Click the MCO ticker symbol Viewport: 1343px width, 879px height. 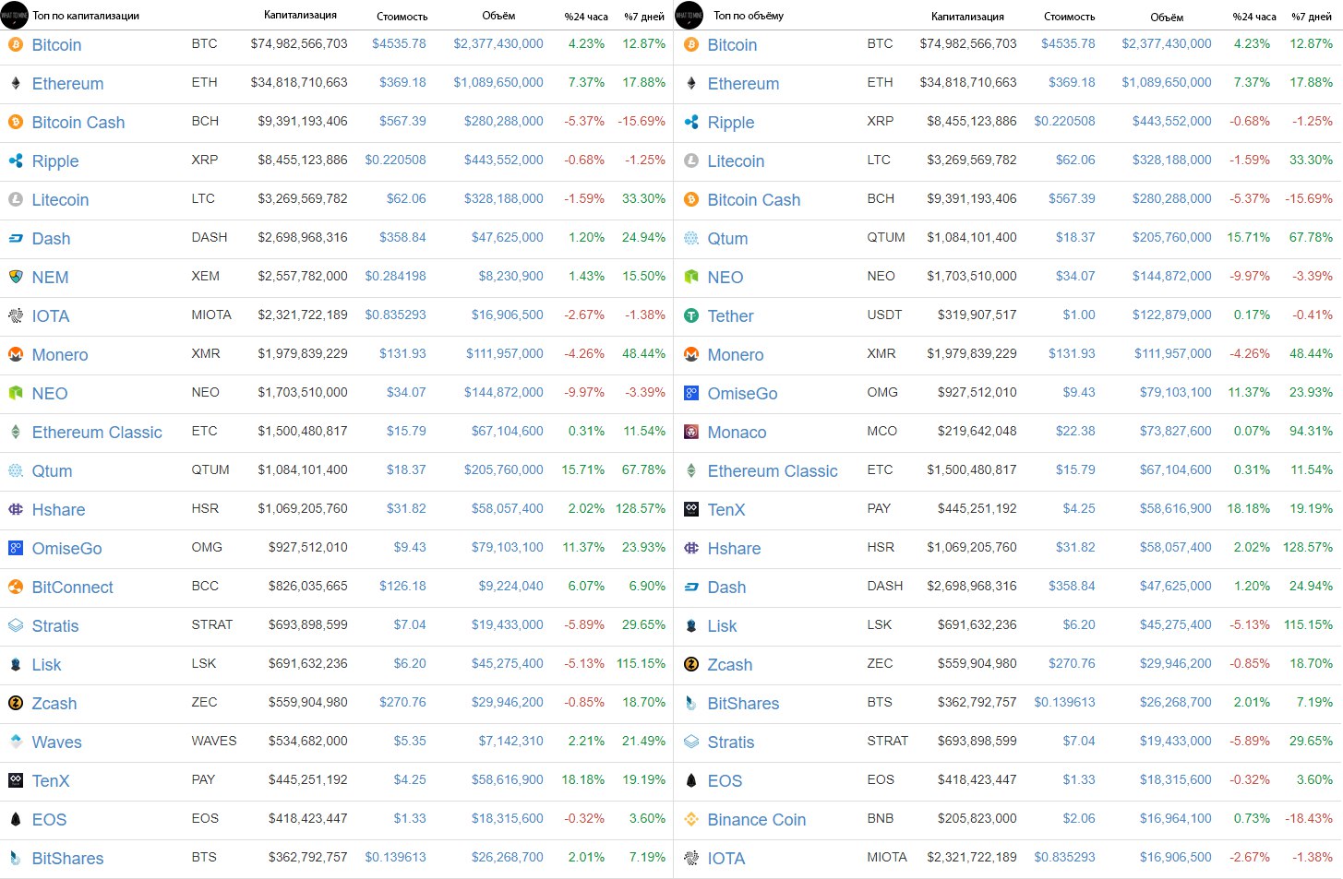click(882, 431)
